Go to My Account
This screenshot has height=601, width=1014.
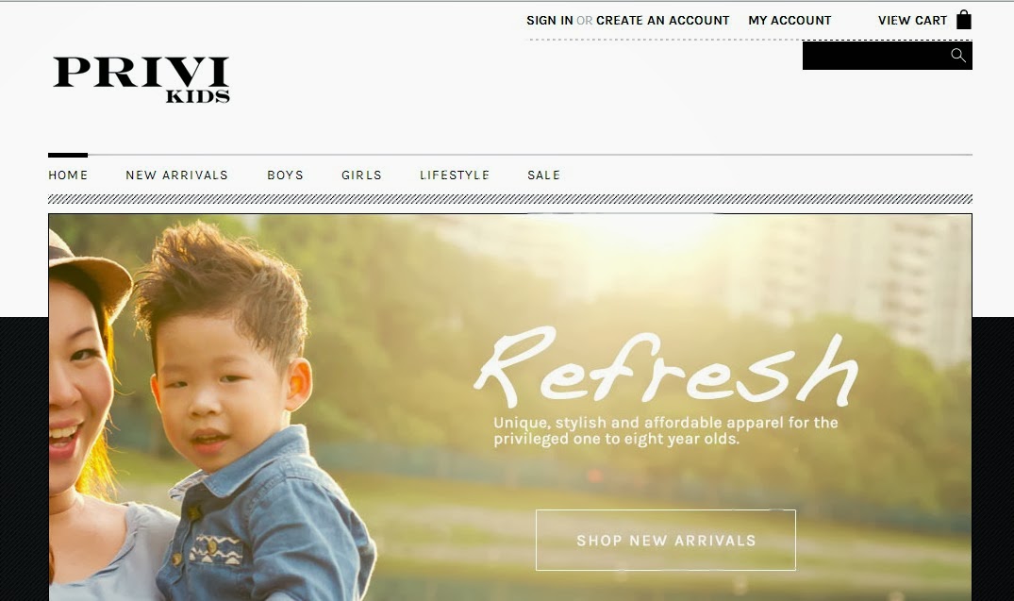pyautogui.click(x=790, y=21)
